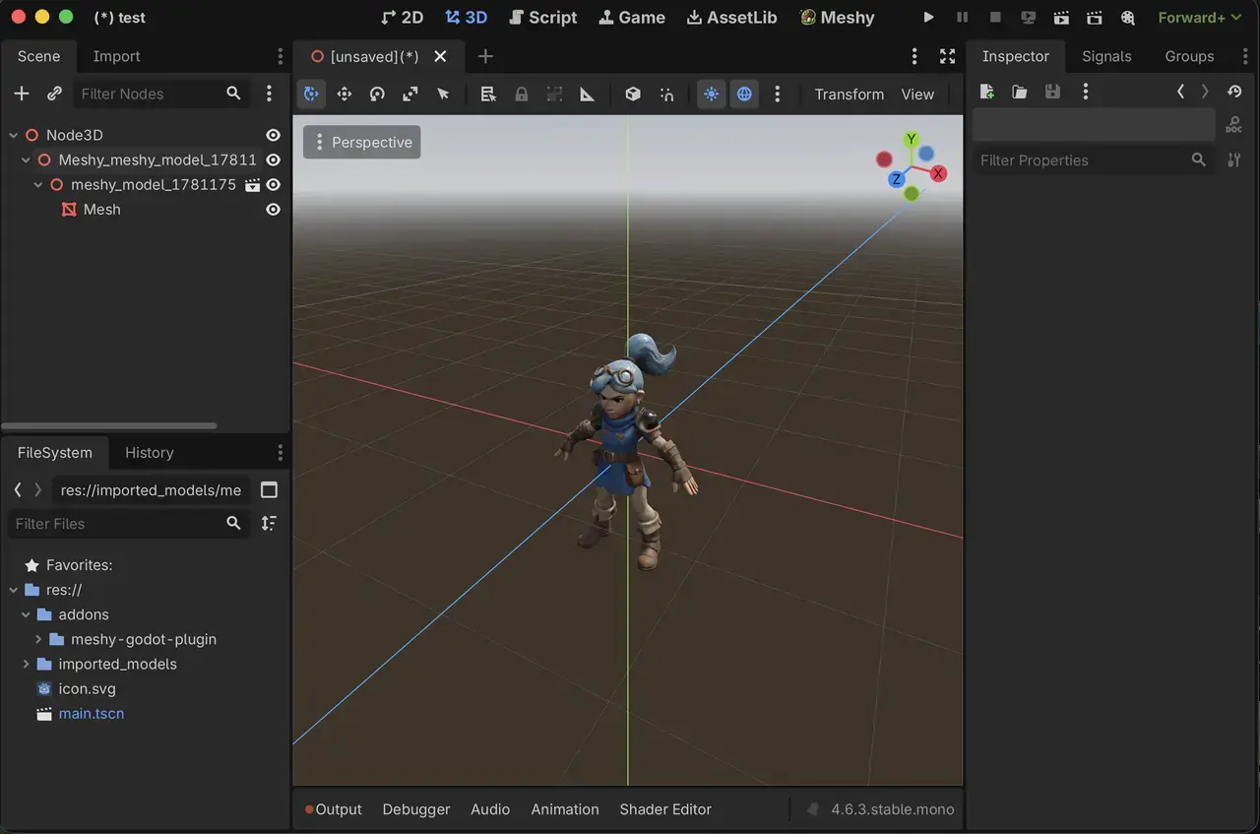This screenshot has height=834, width=1260.
Task: Click the Pause running project button
Action: [962, 18]
